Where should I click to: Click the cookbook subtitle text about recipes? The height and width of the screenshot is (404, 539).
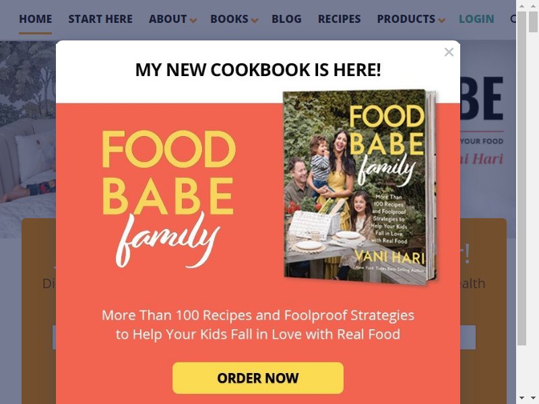(x=258, y=325)
